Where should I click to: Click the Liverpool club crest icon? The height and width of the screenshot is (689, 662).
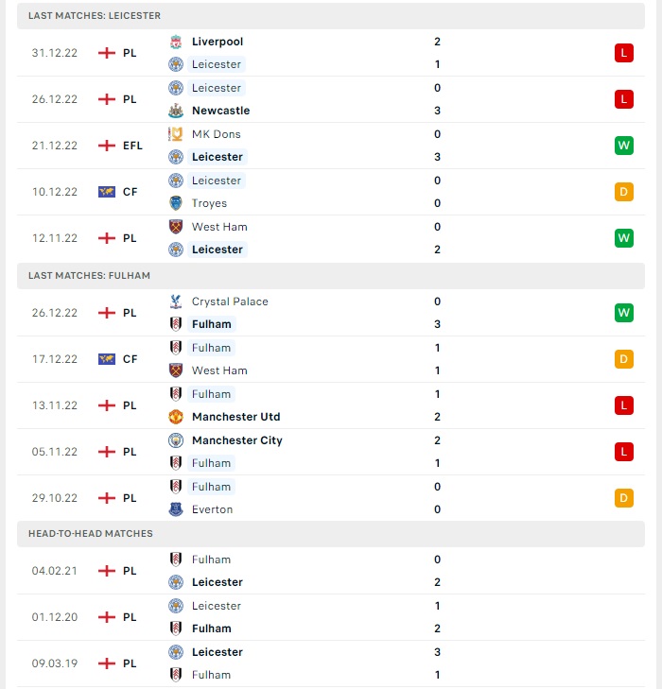[x=176, y=42]
